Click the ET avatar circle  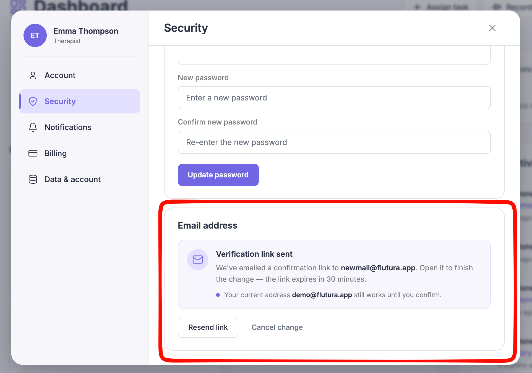pyautogui.click(x=35, y=35)
